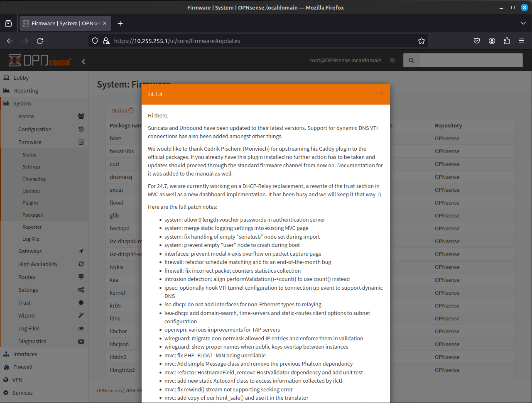Open Firefox Pocket save icon
The height and width of the screenshot is (403, 532).
(477, 41)
